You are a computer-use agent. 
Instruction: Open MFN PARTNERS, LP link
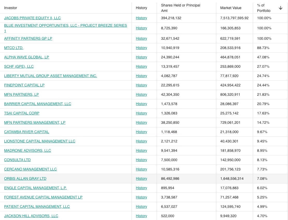pyautogui.click(x=21, y=94)
